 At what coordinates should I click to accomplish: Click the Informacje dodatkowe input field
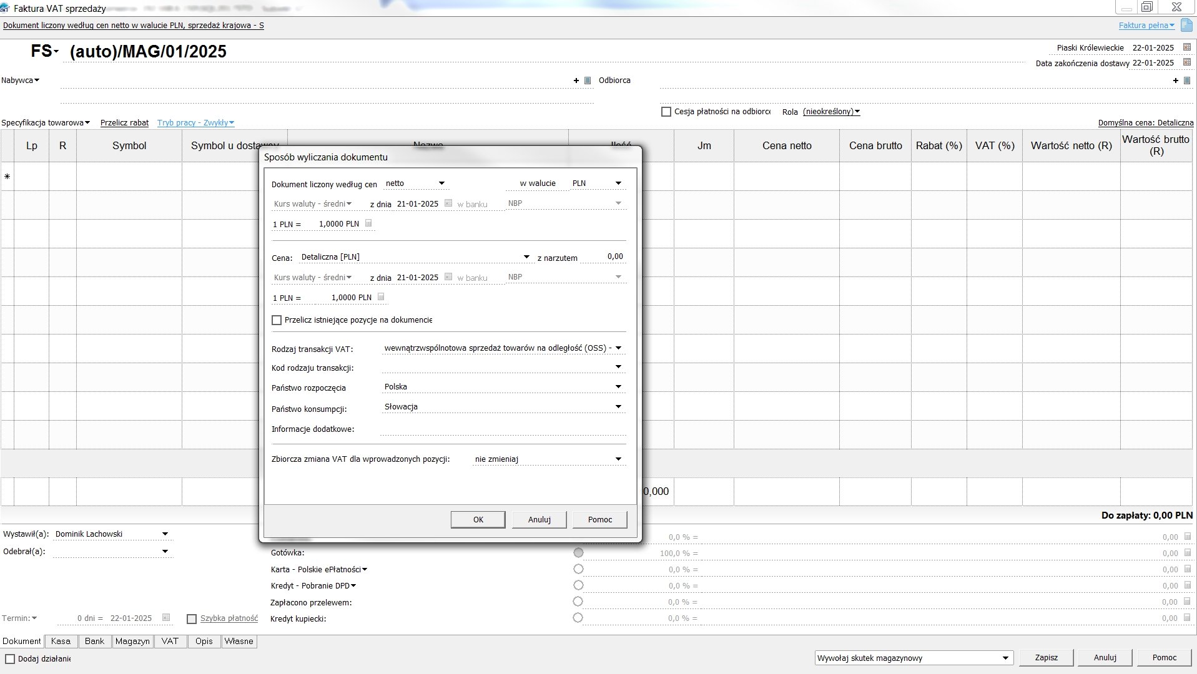click(503, 429)
